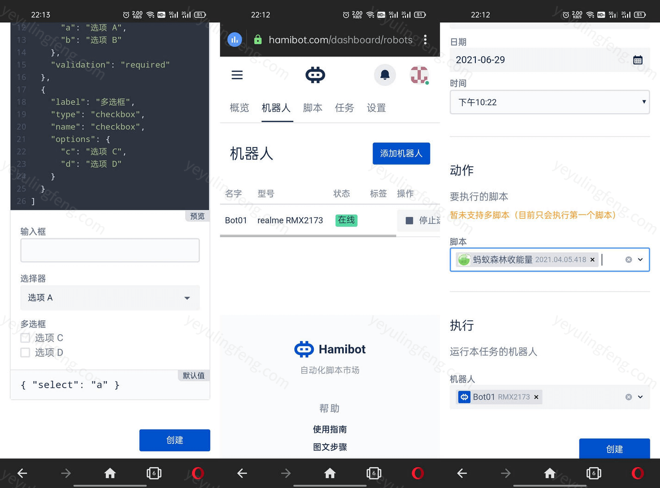Click 创建 button in task form

pos(615,448)
